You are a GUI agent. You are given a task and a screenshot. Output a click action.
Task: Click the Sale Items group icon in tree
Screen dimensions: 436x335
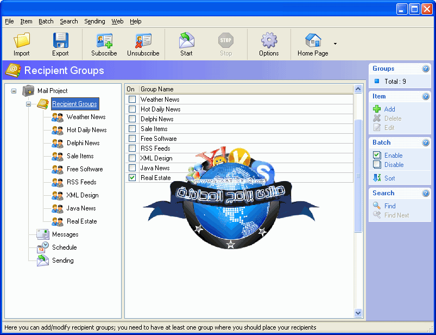pos(58,157)
